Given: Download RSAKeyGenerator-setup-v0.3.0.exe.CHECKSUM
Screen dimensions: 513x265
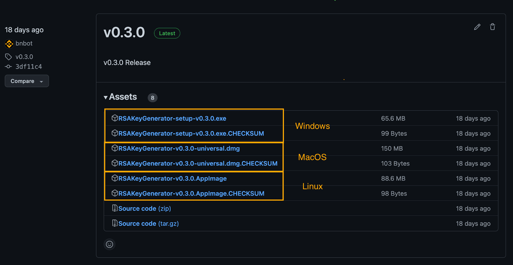Looking at the screenshot, I should pyautogui.click(x=191, y=133).
